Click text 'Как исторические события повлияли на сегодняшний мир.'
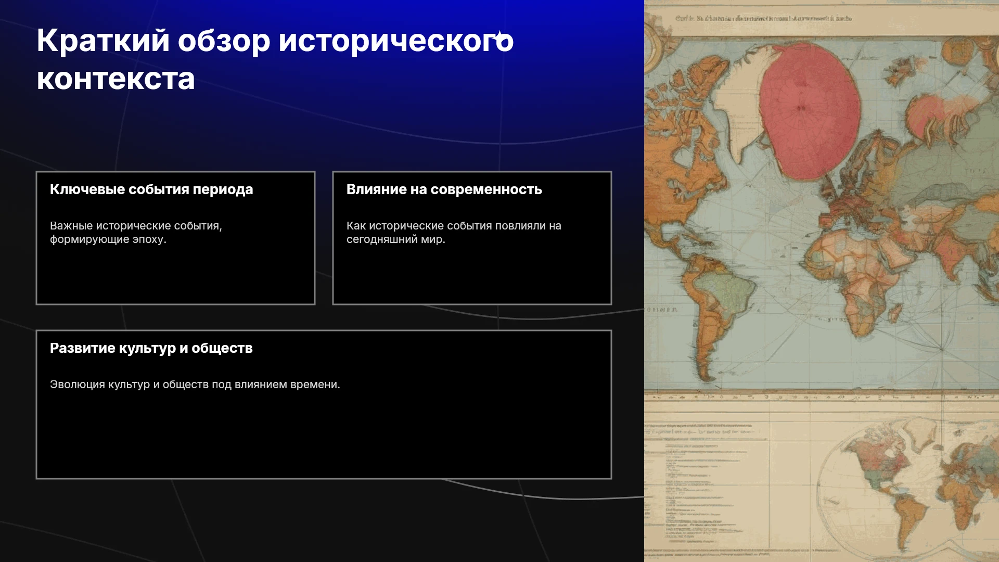999x562 pixels. click(x=454, y=233)
